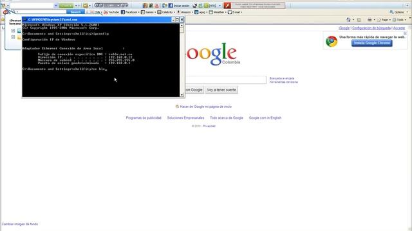Click the 'Instala Google Chrome' button
Image resolution: width=412 pixels, height=231 pixels.
[x=372, y=43]
